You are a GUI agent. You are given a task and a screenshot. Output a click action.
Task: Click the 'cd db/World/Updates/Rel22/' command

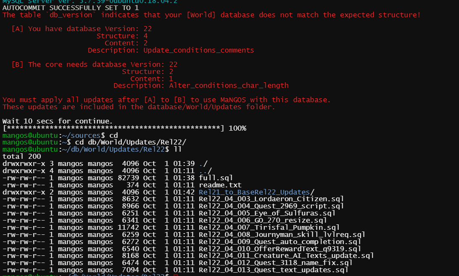click(131, 142)
